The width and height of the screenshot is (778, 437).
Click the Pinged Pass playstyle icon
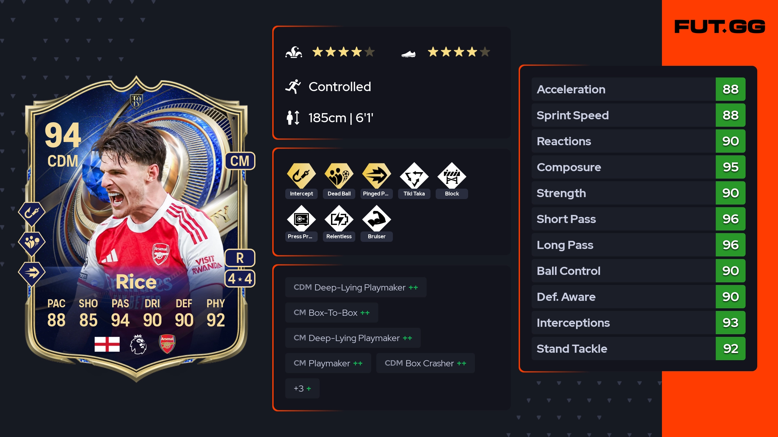(376, 176)
